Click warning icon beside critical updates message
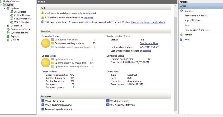Screen dimensions: 223x117 (x=43, y=17)
